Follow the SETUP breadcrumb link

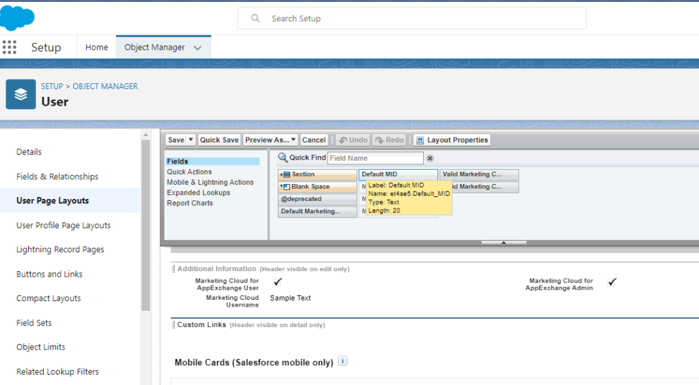(x=52, y=87)
